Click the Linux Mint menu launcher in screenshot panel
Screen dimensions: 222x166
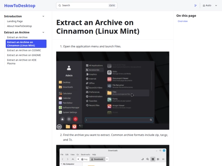click(59, 127)
